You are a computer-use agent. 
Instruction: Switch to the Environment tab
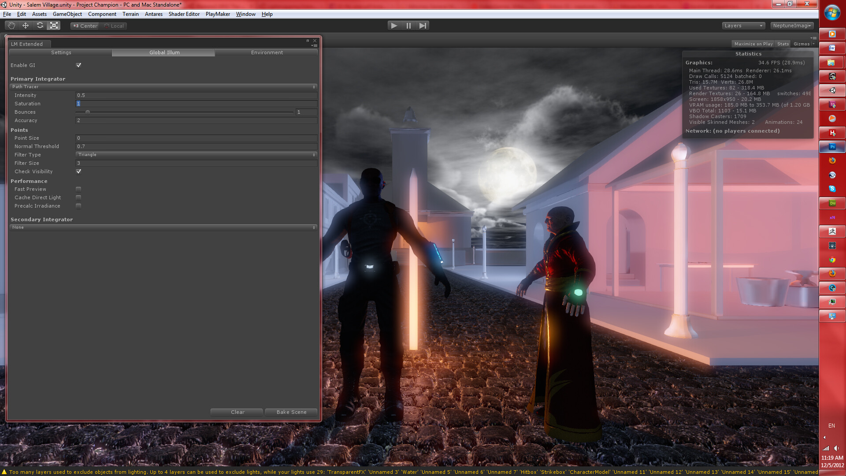(x=267, y=52)
